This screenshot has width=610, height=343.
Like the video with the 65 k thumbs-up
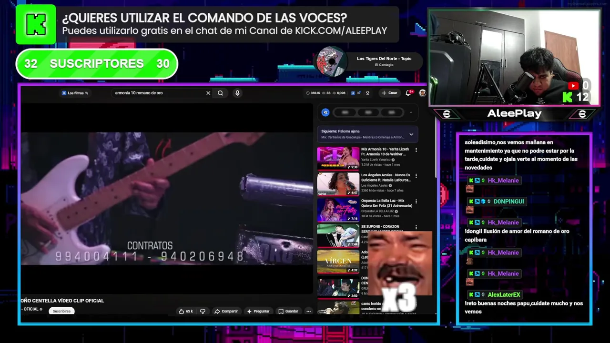[186, 311]
